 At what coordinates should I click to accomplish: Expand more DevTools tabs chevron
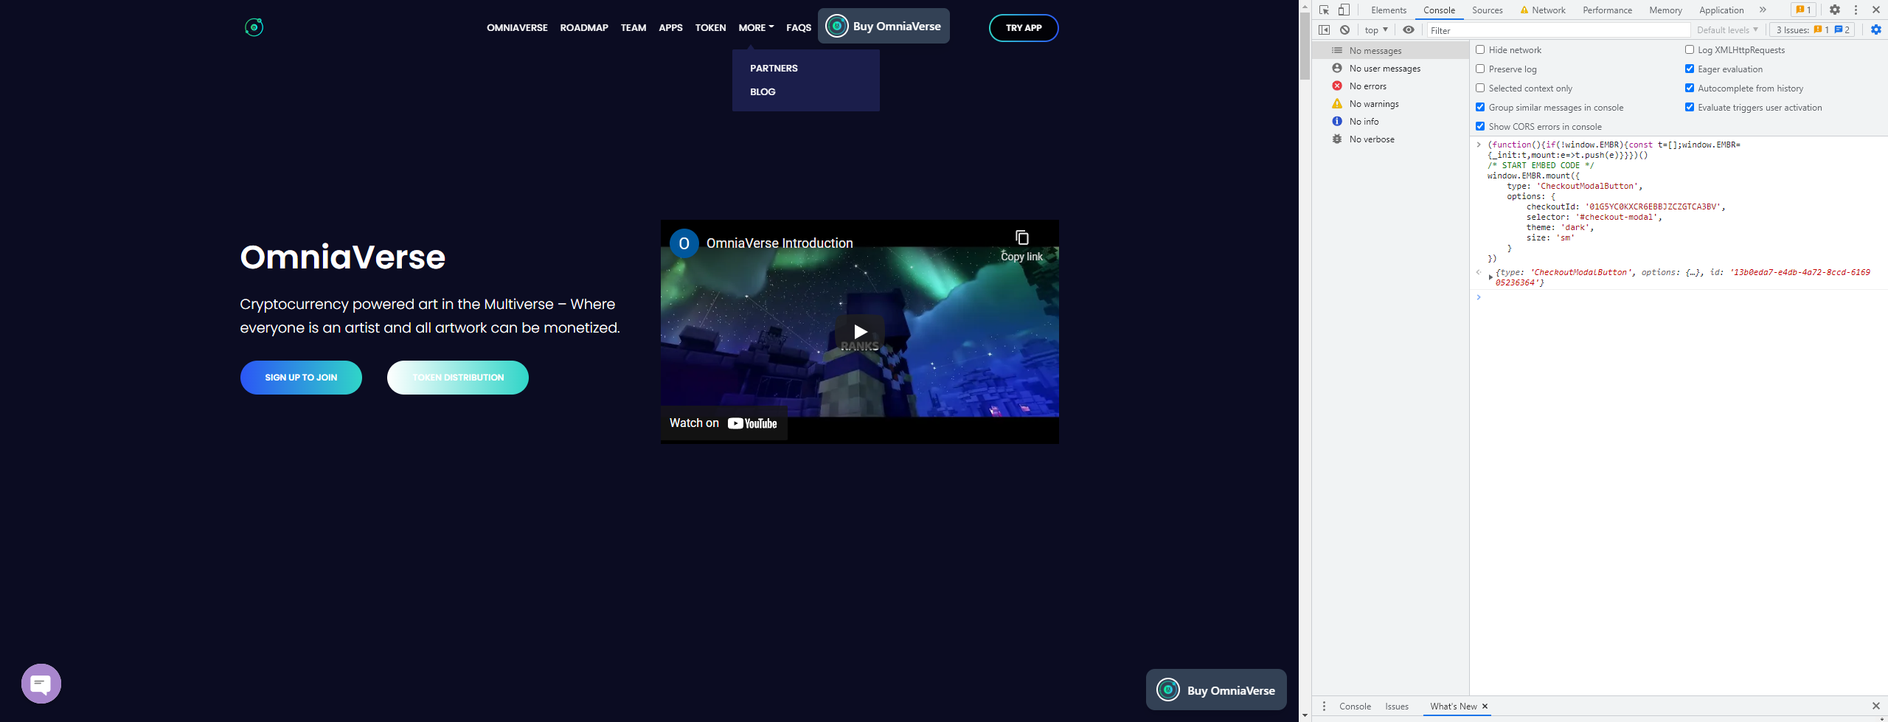pos(1763,10)
